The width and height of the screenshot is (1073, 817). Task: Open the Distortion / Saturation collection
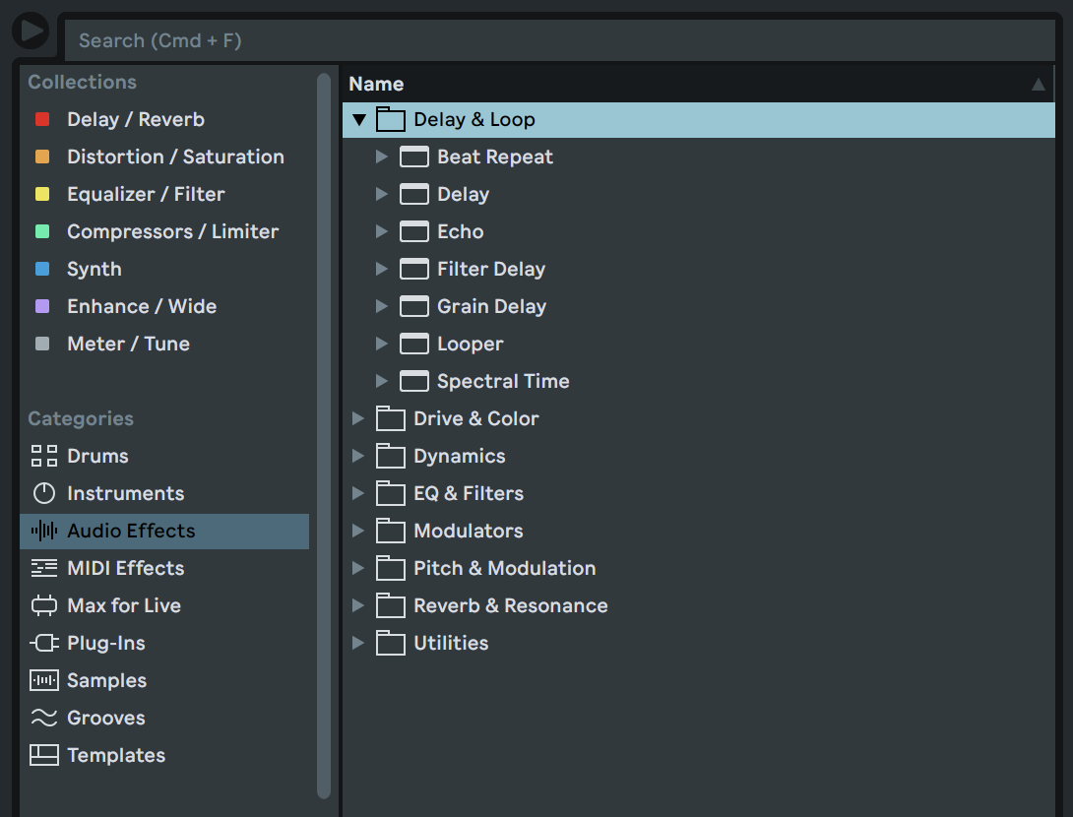pyautogui.click(x=175, y=157)
